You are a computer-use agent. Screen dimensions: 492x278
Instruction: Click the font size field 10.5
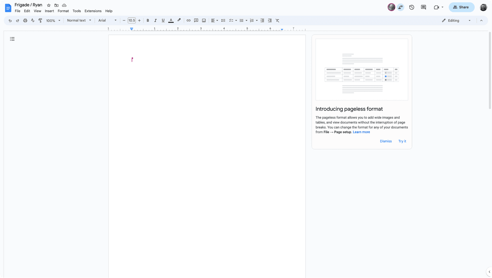click(132, 21)
